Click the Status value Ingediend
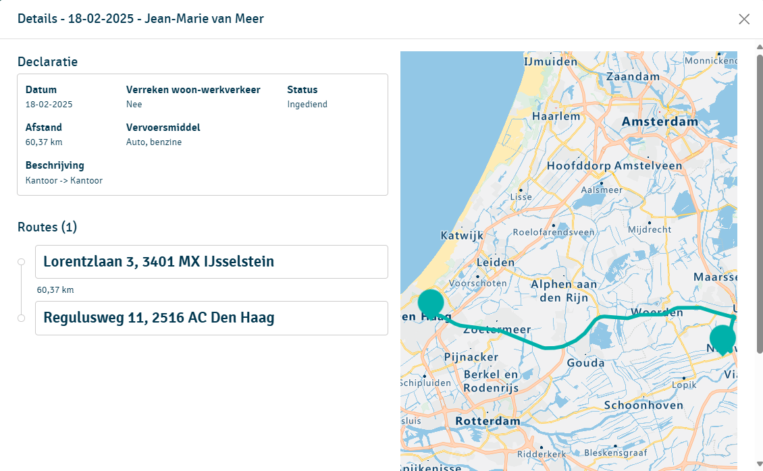This screenshot has height=471, width=763. click(x=307, y=105)
